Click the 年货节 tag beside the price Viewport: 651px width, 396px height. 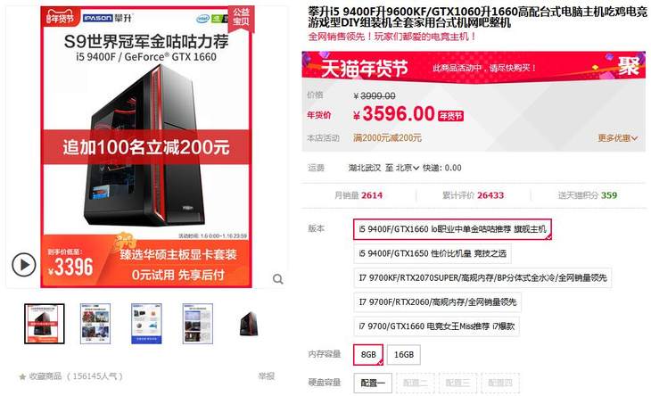451,116
